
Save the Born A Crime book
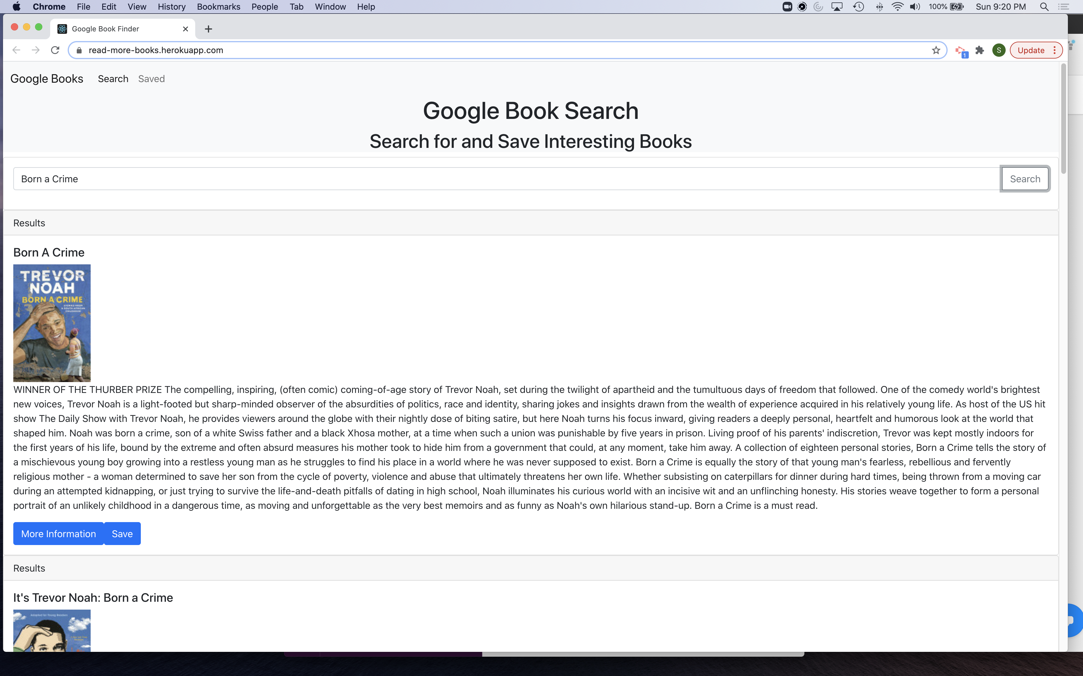pos(122,533)
